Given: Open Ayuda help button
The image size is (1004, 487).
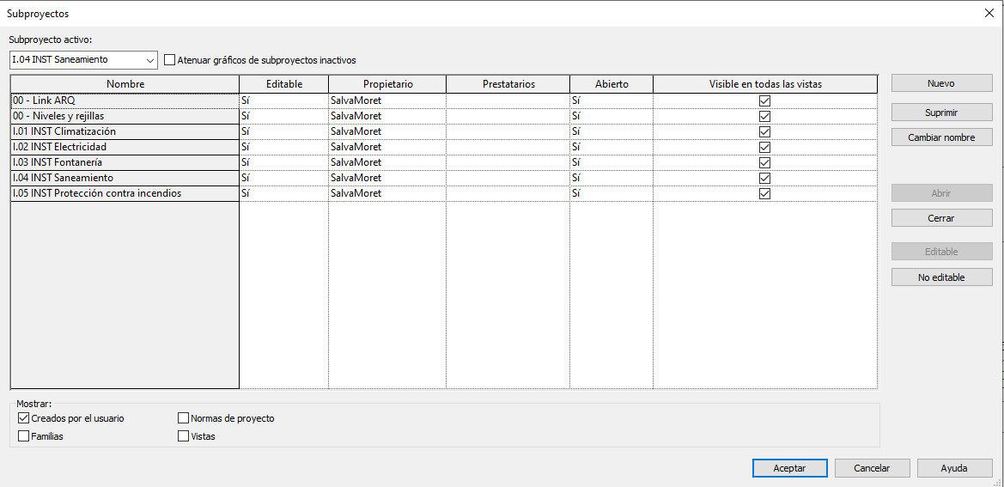Looking at the screenshot, I should tap(953, 468).
